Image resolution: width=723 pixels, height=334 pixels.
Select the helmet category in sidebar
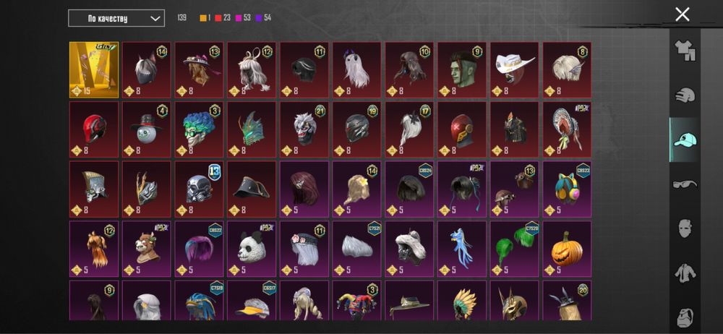(x=685, y=95)
